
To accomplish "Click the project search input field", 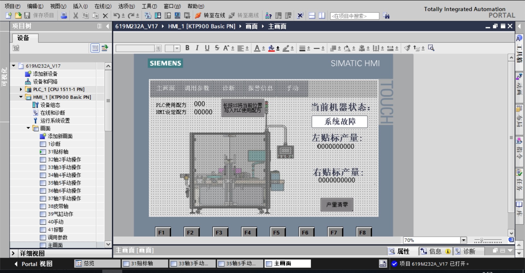I will pyautogui.click(x=355, y=16).
